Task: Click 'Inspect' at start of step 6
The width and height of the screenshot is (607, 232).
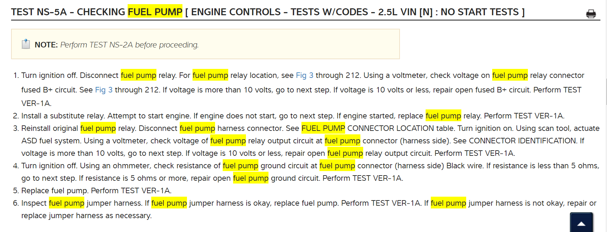Action: pos(34,203)
